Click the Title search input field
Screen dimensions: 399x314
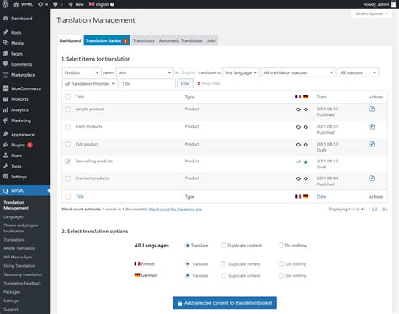pos(147,83)
